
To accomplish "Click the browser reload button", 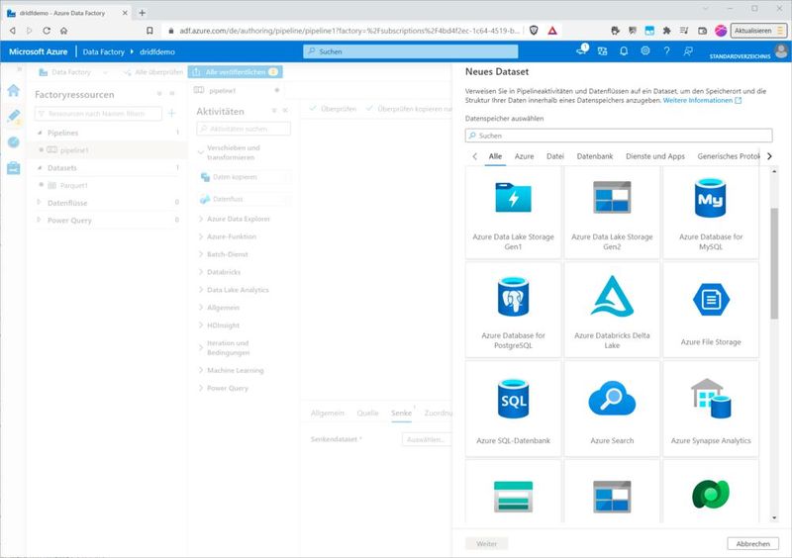I will tap(47, 31).
